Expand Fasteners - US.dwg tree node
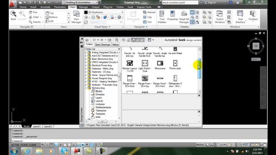The image size is (276, 155). click(86, 72)
